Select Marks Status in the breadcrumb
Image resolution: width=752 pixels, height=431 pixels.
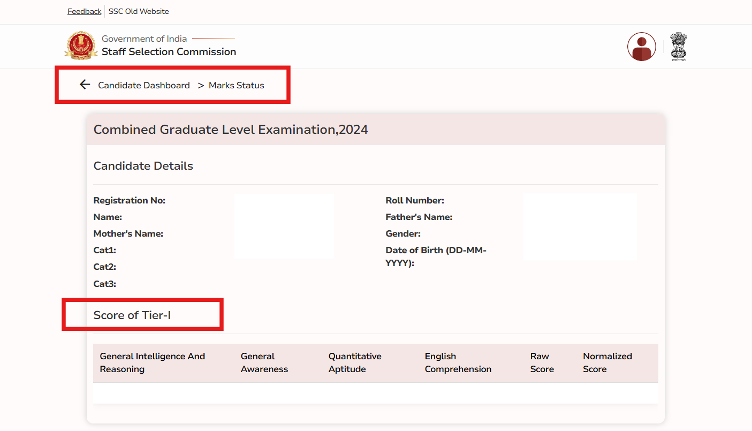(x=236, y=85)
